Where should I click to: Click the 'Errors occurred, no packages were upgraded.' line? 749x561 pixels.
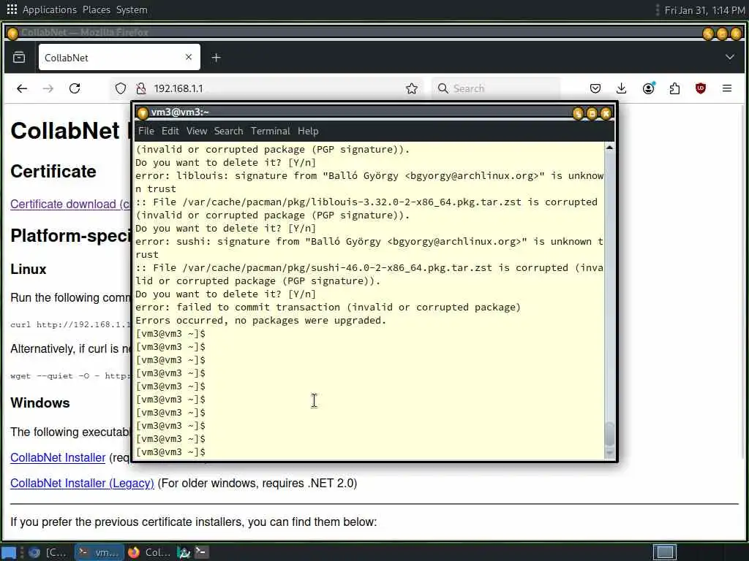click(x=261, y=321)
